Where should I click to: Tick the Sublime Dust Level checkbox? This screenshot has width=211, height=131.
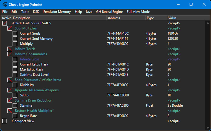point(15,75)
